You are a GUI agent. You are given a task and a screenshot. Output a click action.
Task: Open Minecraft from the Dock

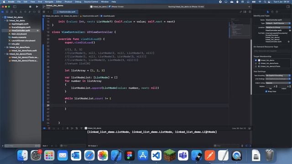169,155
